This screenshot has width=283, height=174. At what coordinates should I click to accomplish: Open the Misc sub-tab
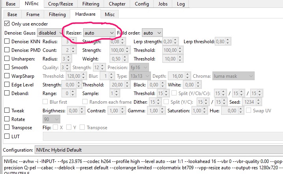[110, 15]
